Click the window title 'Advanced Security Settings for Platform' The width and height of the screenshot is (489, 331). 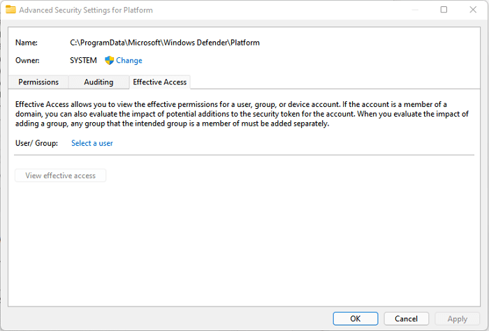(86, 10)
